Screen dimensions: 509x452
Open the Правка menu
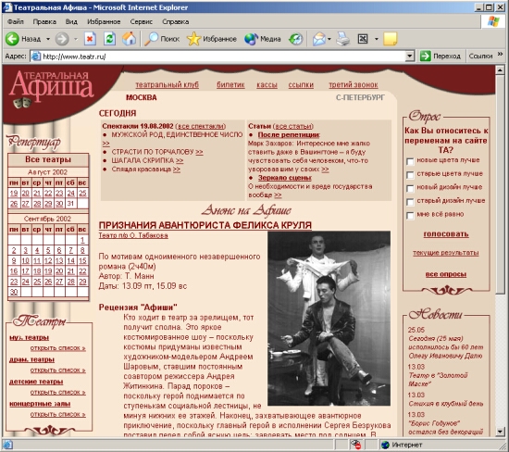[x=44, y=22]
